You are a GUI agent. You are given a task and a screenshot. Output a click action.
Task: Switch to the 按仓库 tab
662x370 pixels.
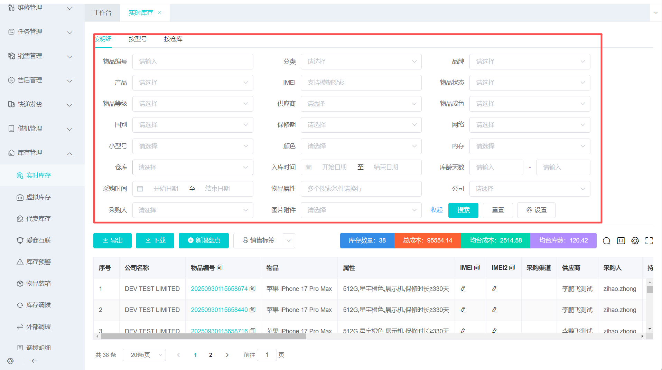click(173, 39)
